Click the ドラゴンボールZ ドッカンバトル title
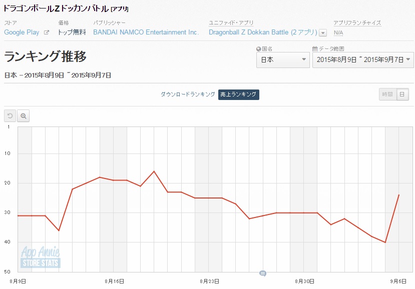Viewport: 415px width, 289px height. 56,8
